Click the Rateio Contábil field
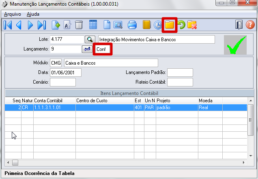Viewport: 258px width, 179px height. tap(180, 82)
